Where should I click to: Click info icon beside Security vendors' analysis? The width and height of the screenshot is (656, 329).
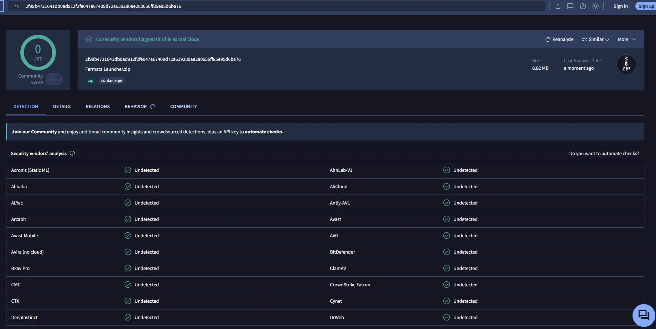tap(72, 153)
